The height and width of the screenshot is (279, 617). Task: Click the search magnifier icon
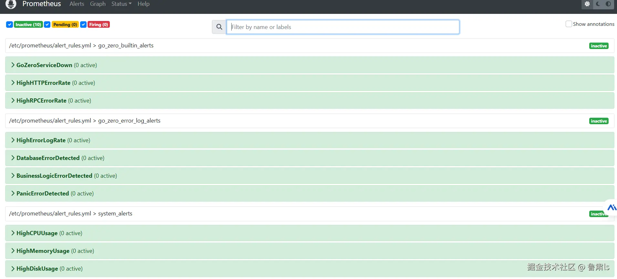coord(219,27)
